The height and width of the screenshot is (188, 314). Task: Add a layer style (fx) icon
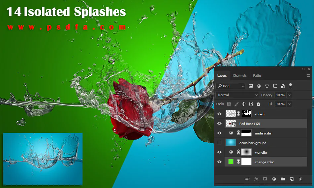click(x=256, y=179)
